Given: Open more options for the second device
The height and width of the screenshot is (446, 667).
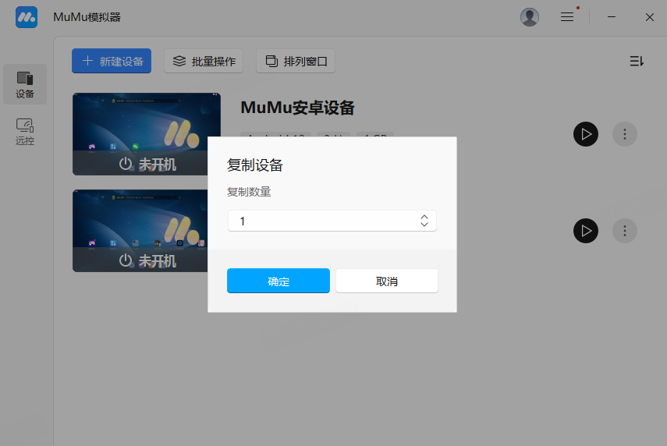Looking at the screenshot, I should pos(624,231).
